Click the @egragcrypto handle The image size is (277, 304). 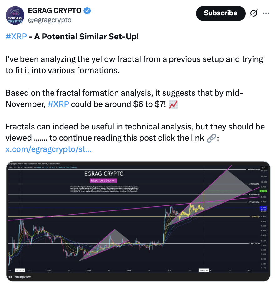point(50,20)
